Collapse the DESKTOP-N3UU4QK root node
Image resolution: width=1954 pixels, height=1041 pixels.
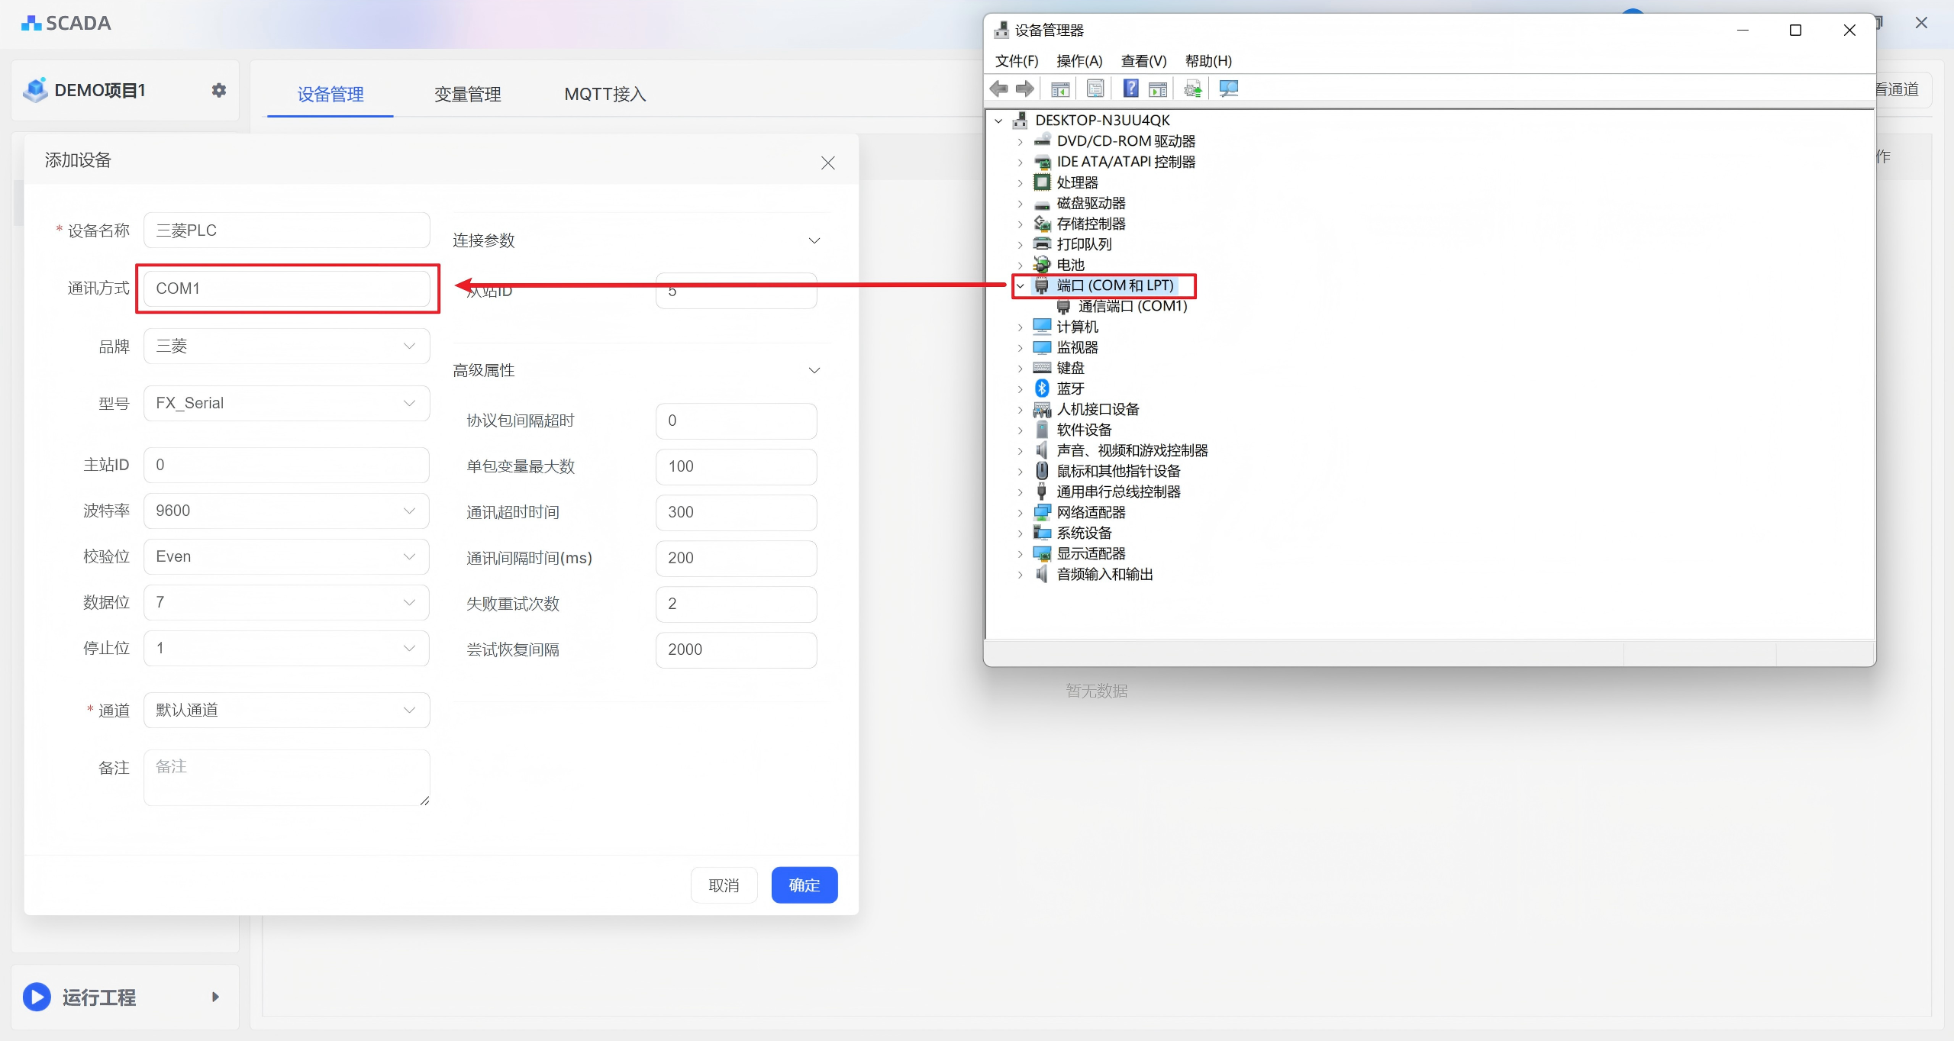click(998, 121)
